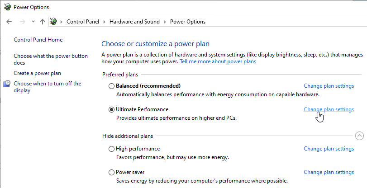Click the Back navigation arrow
This screenshot has height=188, width=367.
(9, 22)
